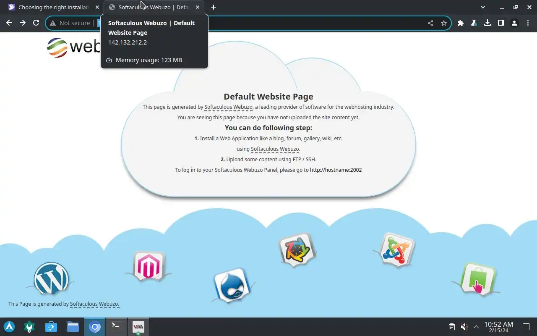
Task: Toggle the browser side panel
Action: (501, 23)
